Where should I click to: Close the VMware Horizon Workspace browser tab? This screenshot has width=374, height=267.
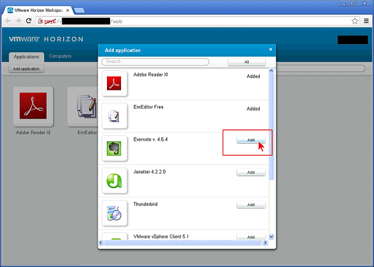(68, 10)
